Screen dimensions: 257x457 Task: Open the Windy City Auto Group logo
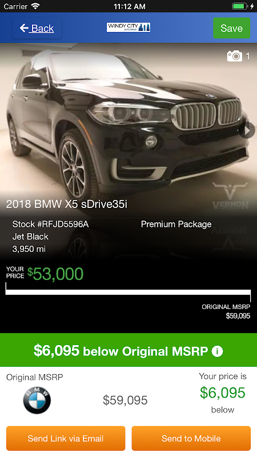coord(128,27)
